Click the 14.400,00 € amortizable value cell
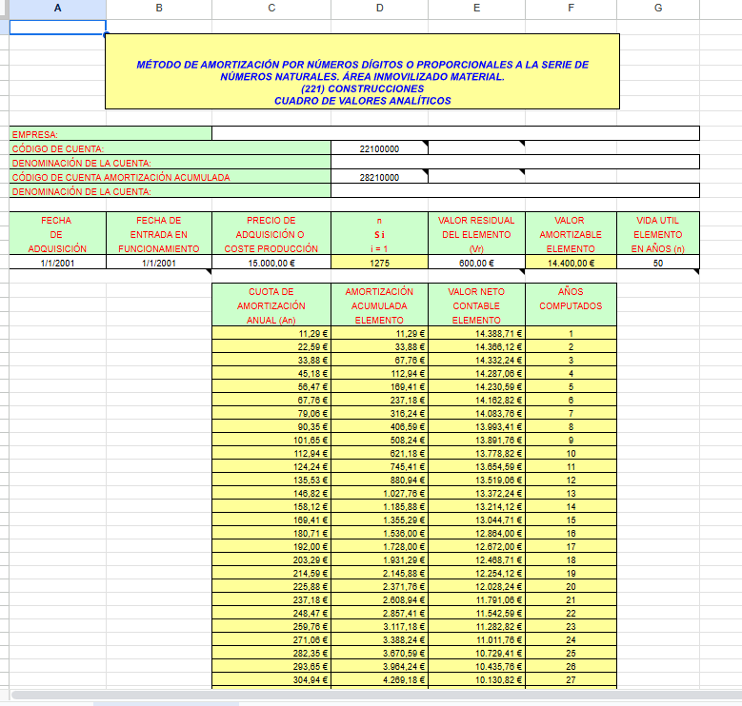The image size is (742, 706). [571, 264]
